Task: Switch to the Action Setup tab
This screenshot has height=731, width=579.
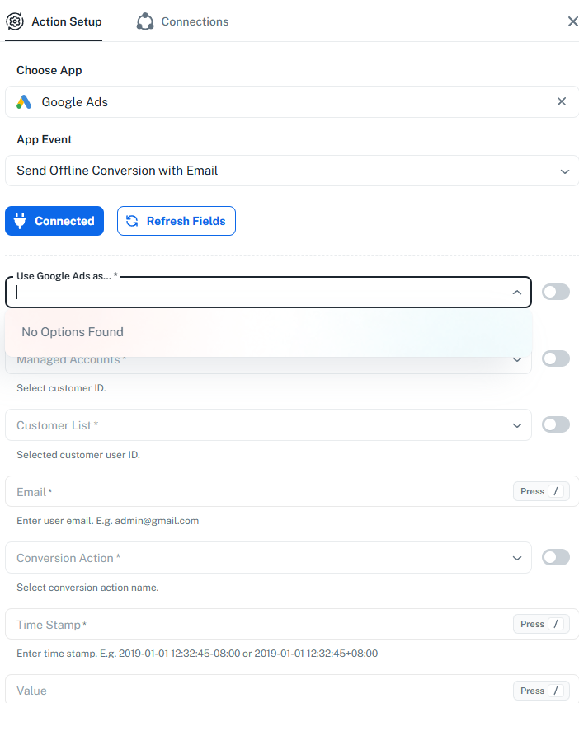Action: [x=54, y=21]
